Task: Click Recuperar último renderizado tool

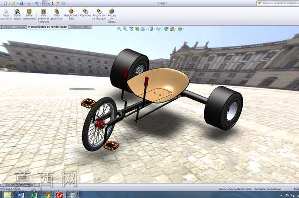Action: click(x=112, y=16)
